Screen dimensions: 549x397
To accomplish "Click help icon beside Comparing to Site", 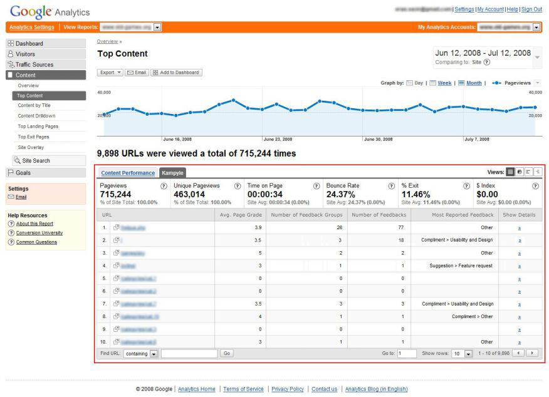I will point(487,62).
